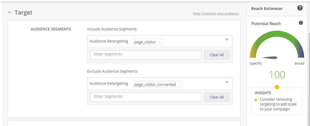
Task: Click the Target section heading
Action: coord(24,13)
